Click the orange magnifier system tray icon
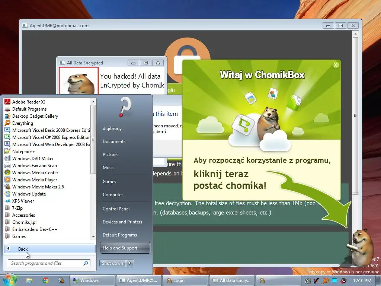Screen dimensions: 381x286 pos(325,280)
